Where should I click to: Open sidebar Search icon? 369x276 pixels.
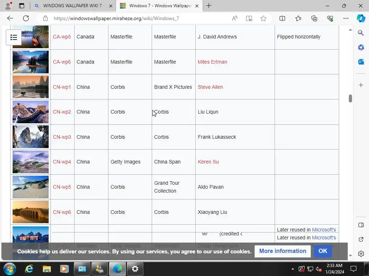(361, 33)
